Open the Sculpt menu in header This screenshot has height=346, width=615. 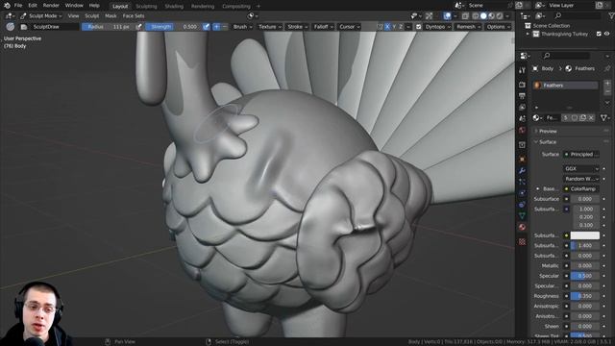92,16
